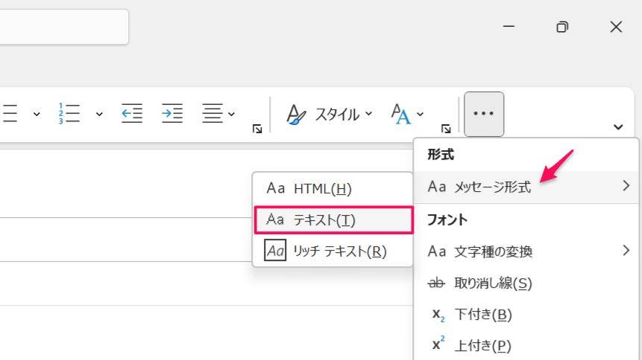Viewport: 642px width, 360px height.
Task: Click the search box in title bar
Action: pyautogui.click(x=64, y=27)
